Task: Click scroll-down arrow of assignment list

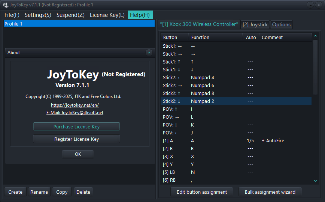Action: click(x=316, y=181)
